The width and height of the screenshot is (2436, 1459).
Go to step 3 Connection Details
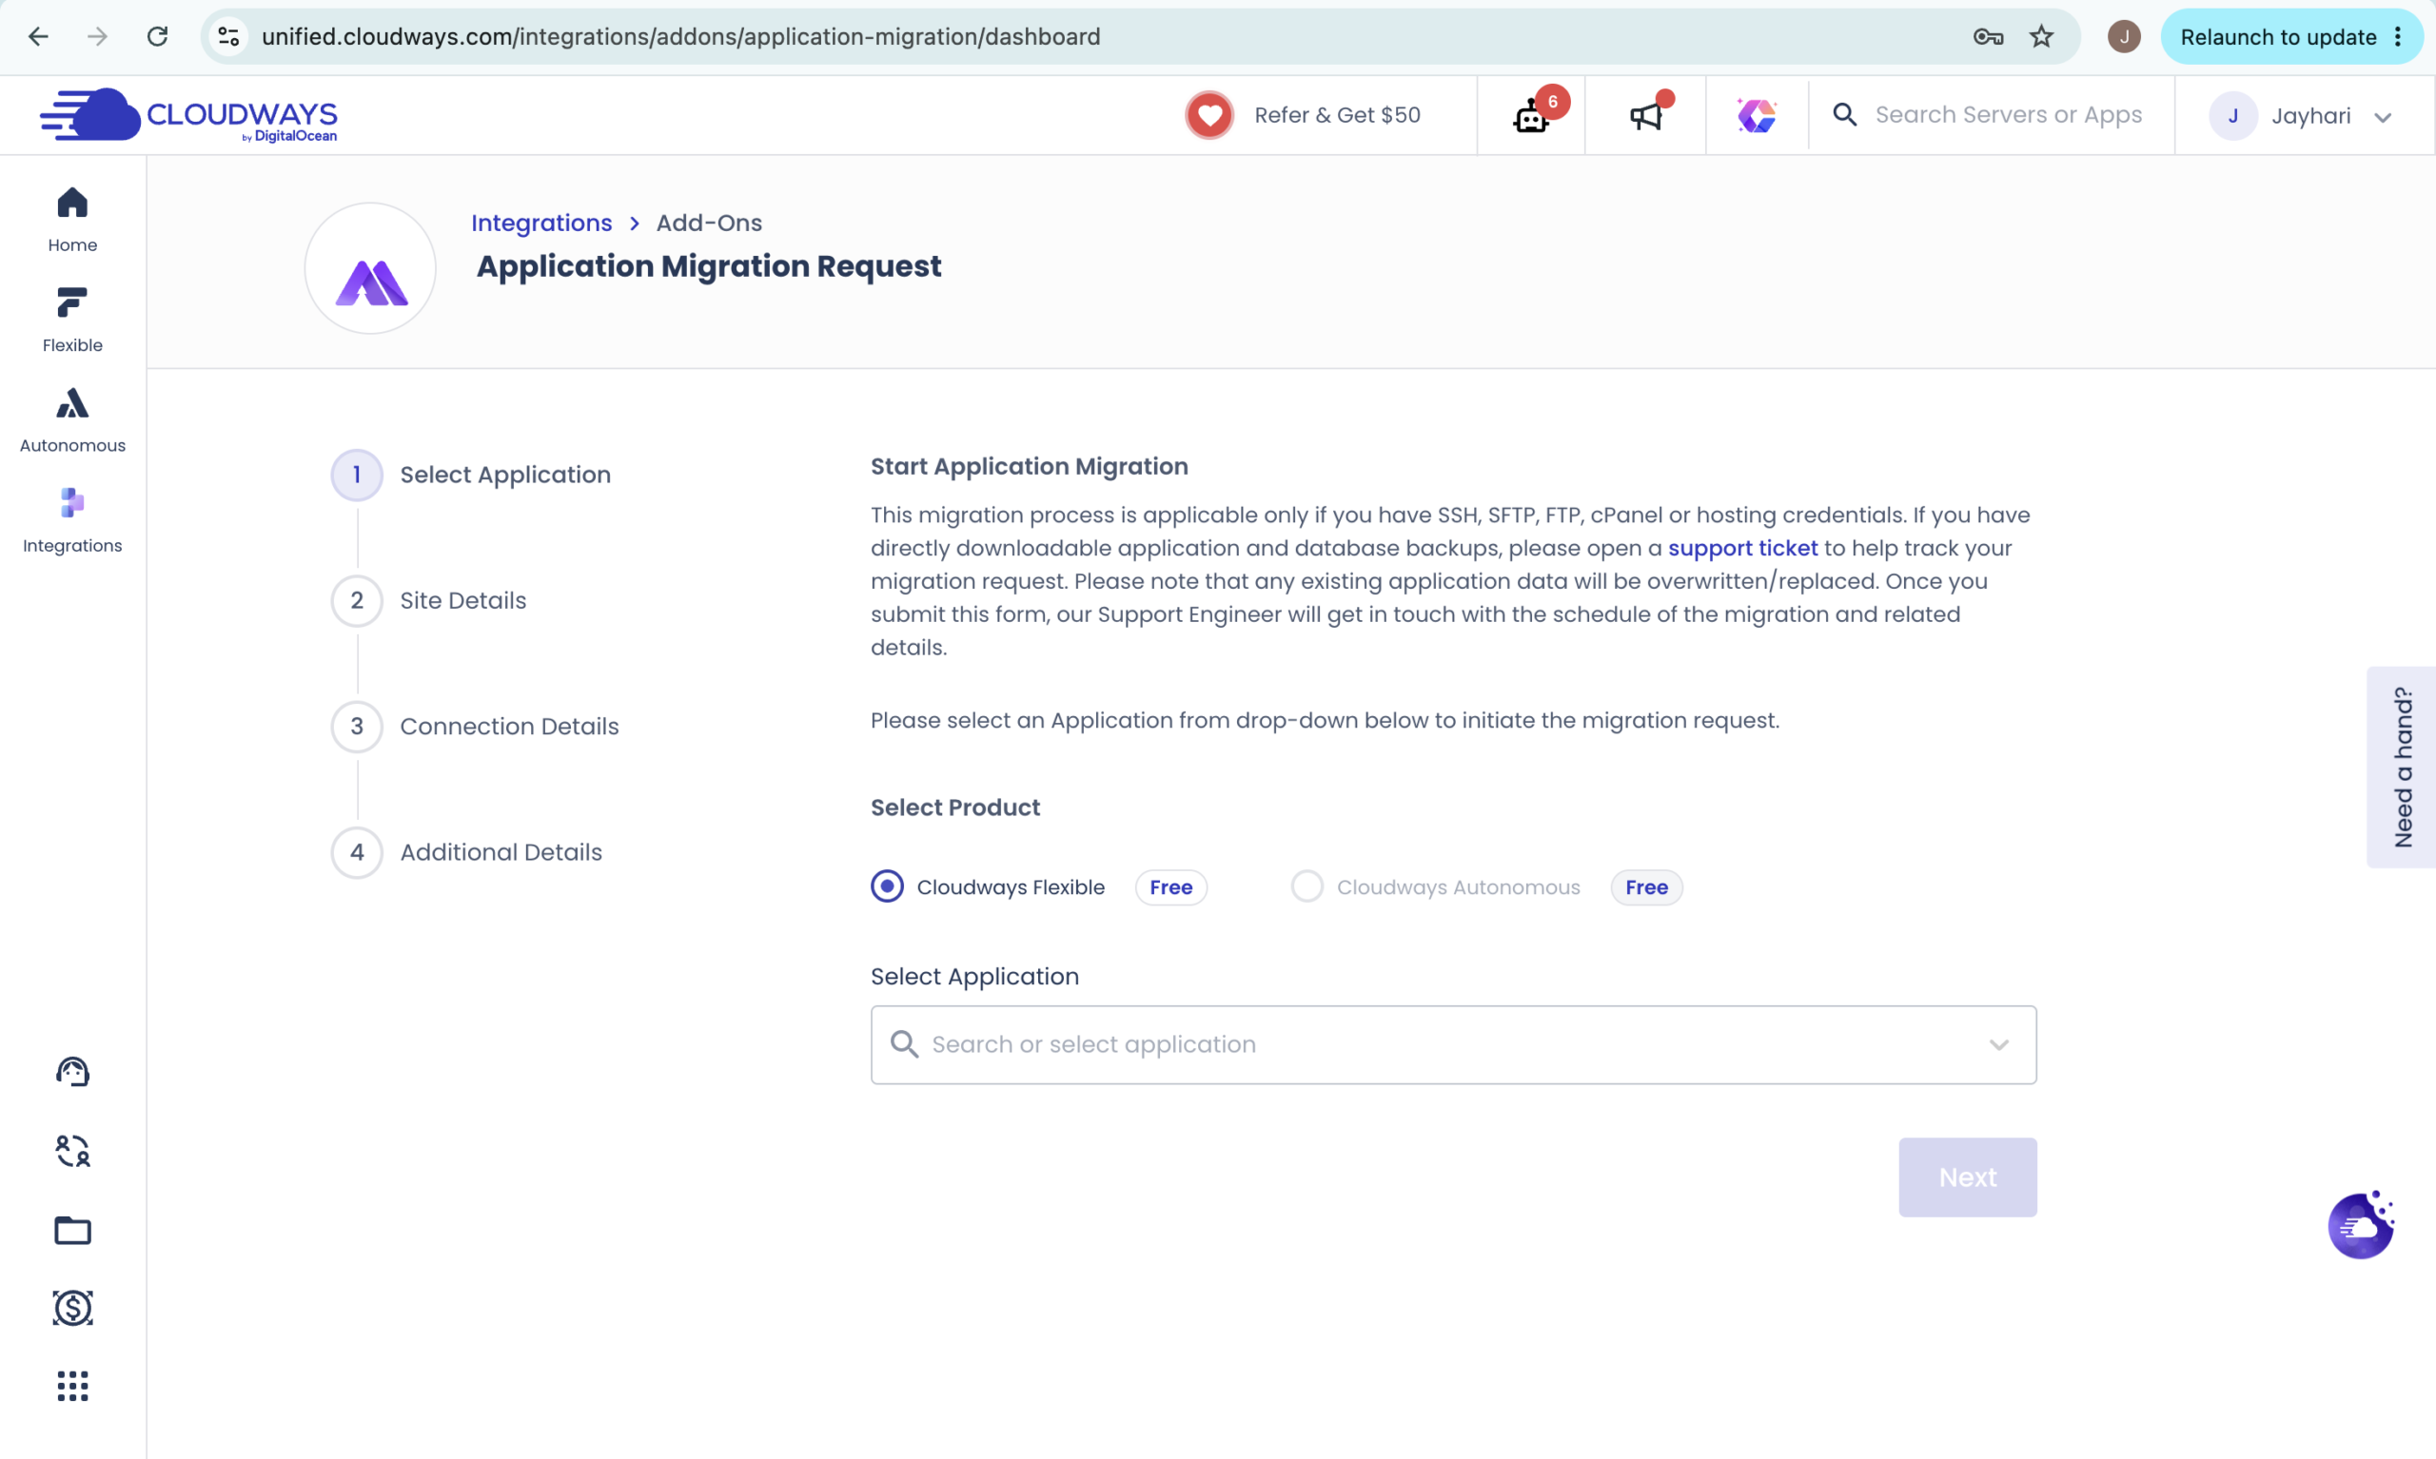(476, 727)
